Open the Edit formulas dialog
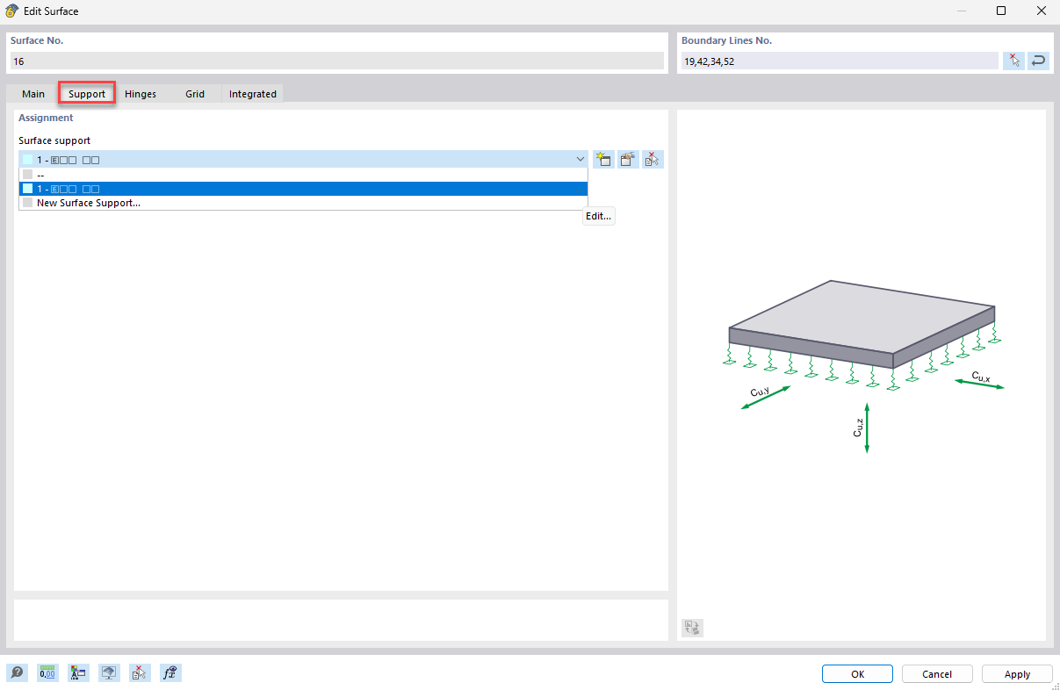Image resolution: width=1060 pixels, height=690 pixels. point(170,672)
